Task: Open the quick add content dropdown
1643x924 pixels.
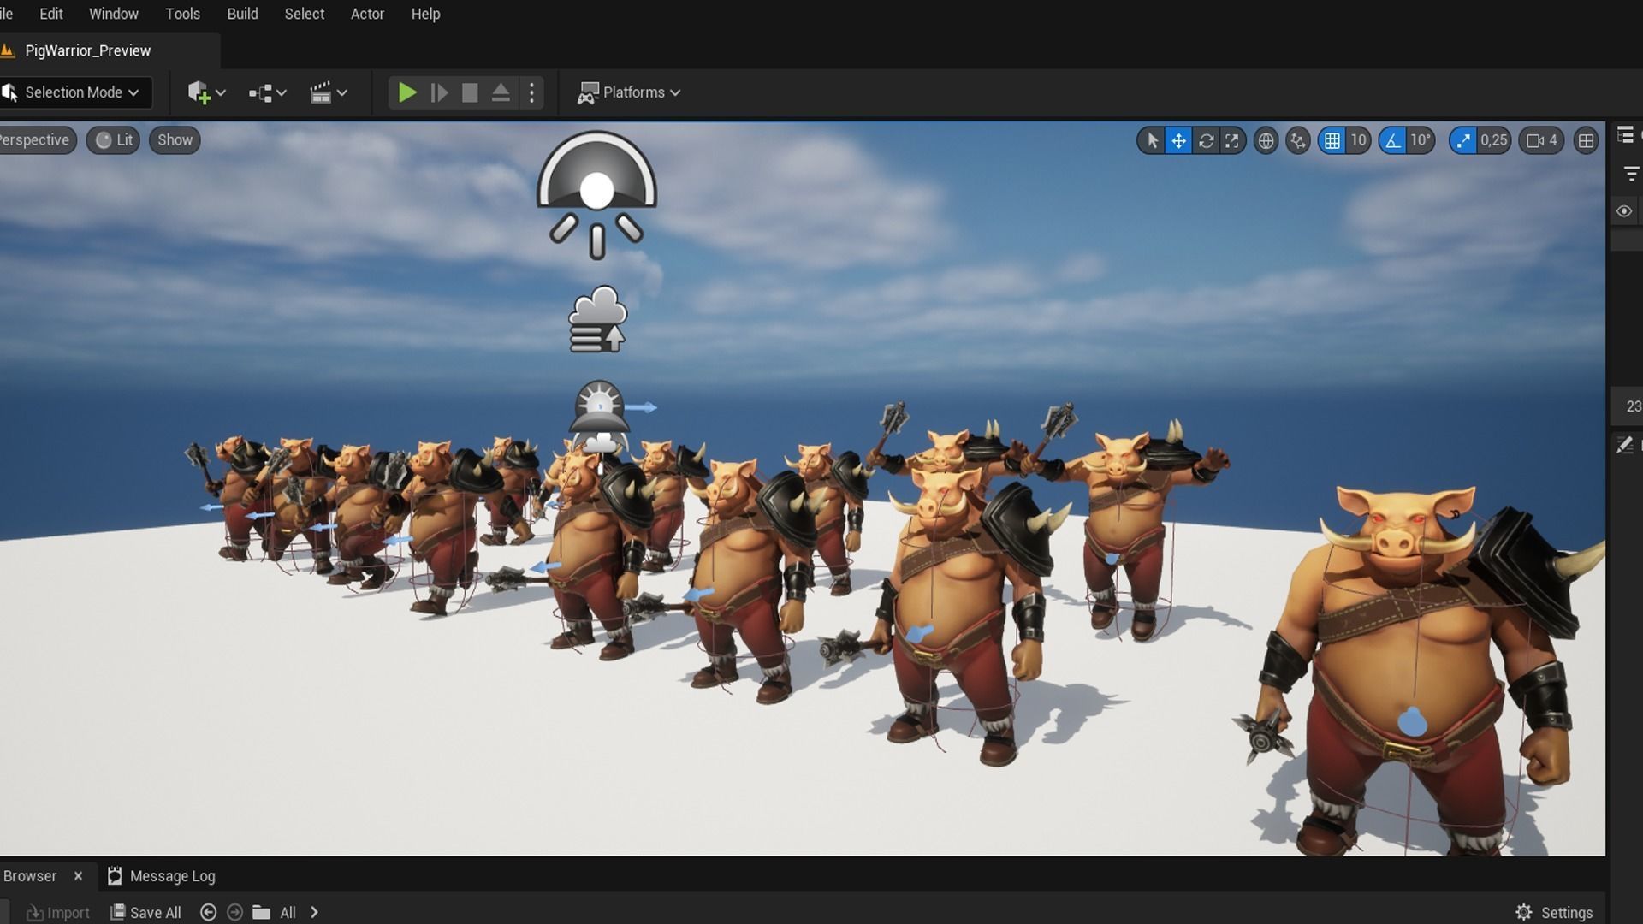Action: (x=206, y=92)
